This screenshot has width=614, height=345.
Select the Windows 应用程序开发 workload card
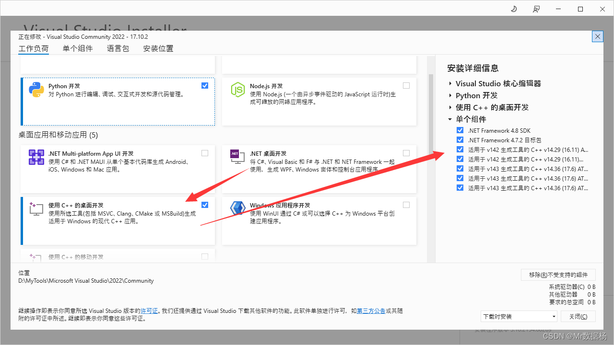tap(319, 220)
